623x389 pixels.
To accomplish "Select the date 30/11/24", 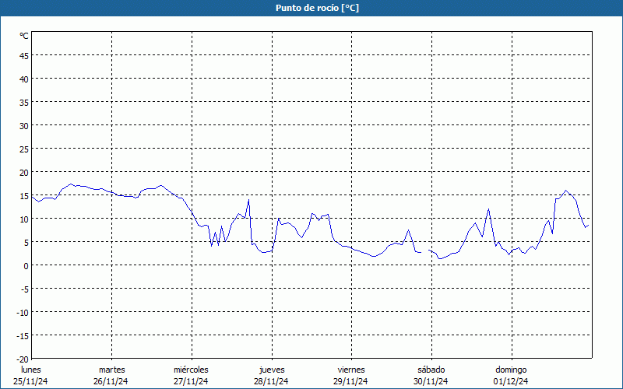I will click(x=431, y=381).
